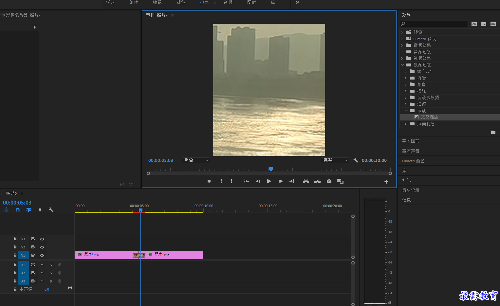The image size is (500, 306).
Task: Expand 溶解 transitions folder
Action: pyautogui.click(x=406, y=104)
